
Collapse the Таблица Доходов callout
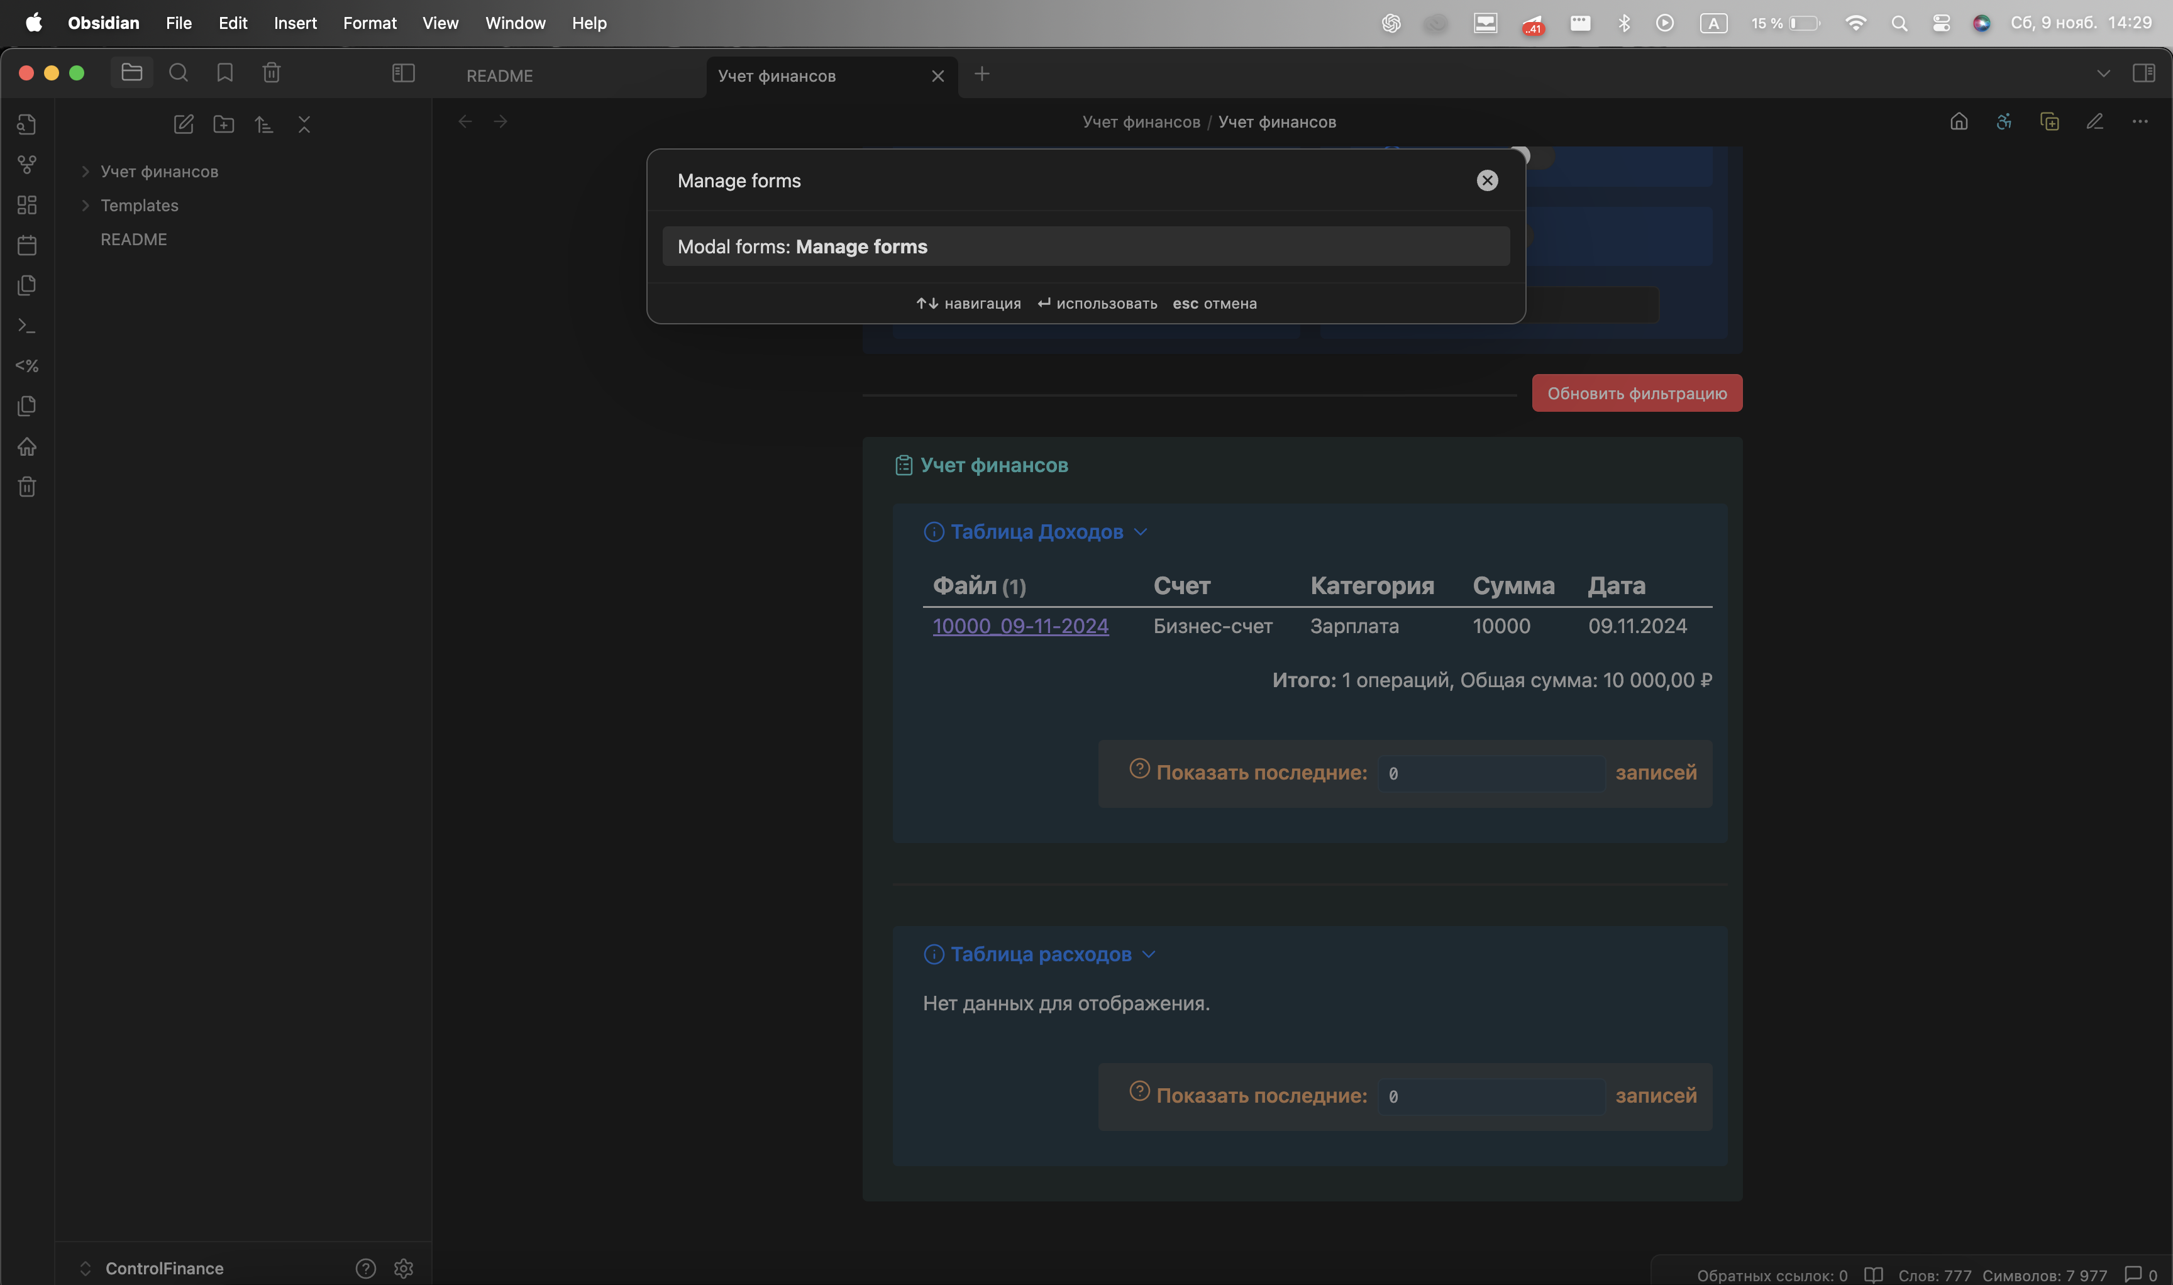click(x=1140, y=532)
